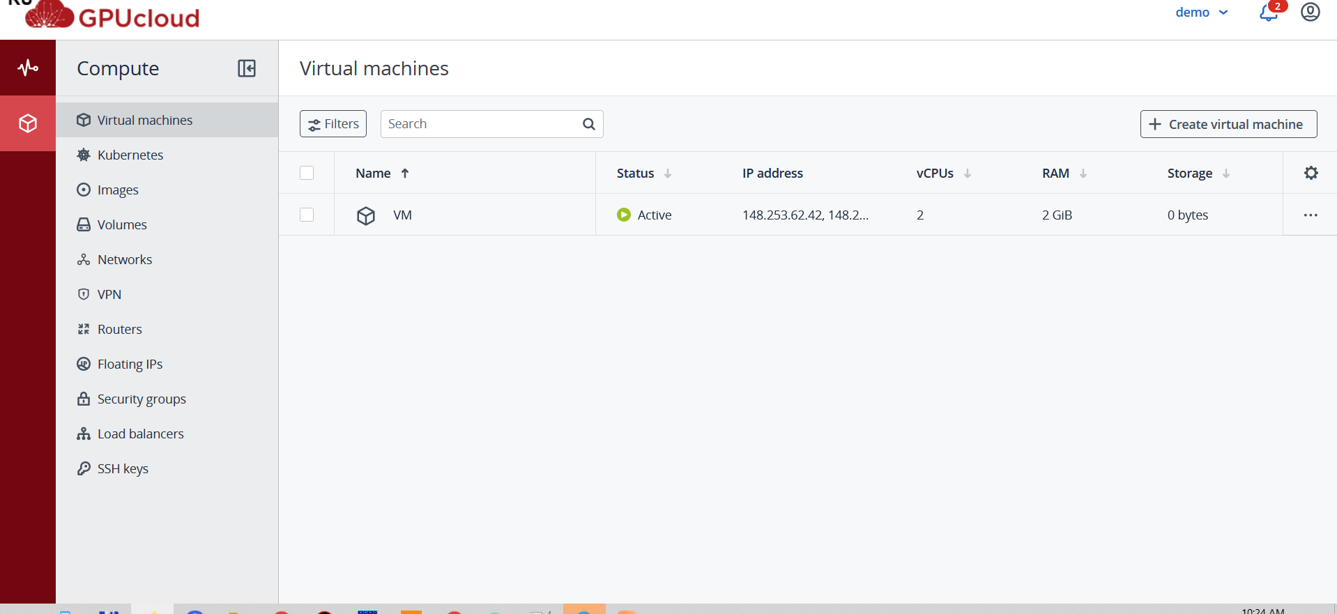Sort the table by the Name column
Viewport: 1337px width, 614px height.
382,173
